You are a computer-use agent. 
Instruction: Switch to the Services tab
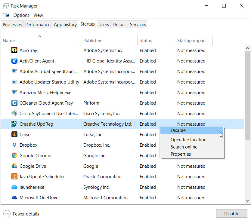(138, 24)
